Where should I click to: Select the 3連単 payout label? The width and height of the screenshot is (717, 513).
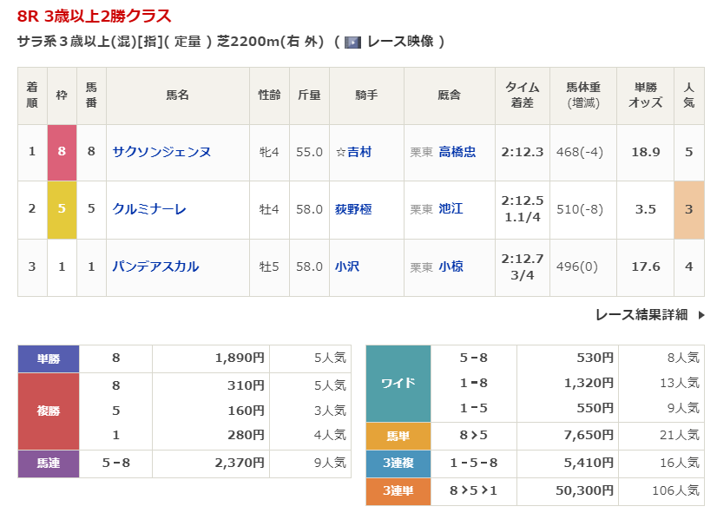[398, 491]
